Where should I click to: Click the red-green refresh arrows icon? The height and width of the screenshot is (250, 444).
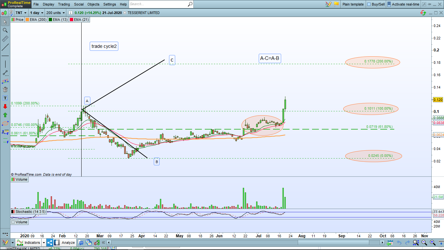pos(423,13)
